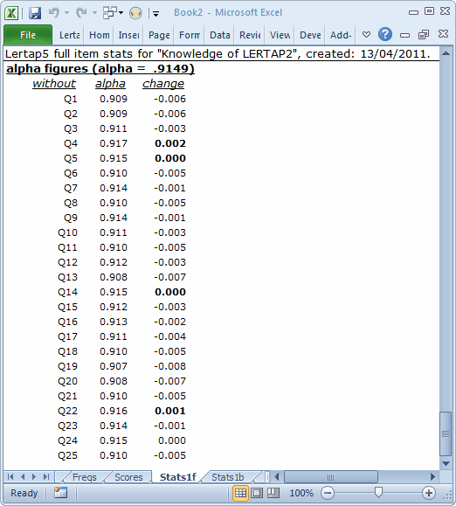The height and width of the screenshot is (506, 456).
Task: Redo the last undone action
Action: coord(81,13)
